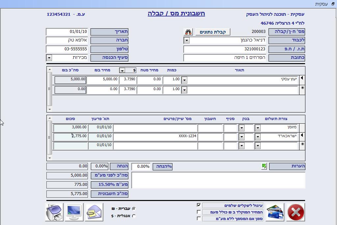Screen dimensions: 337x225
Task: Click the date field 01/01/10
Action: pos(67,32)
